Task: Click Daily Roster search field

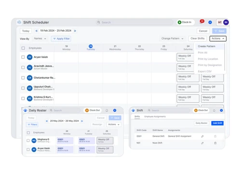Action: pyautogui.click(x=65, y=110)
